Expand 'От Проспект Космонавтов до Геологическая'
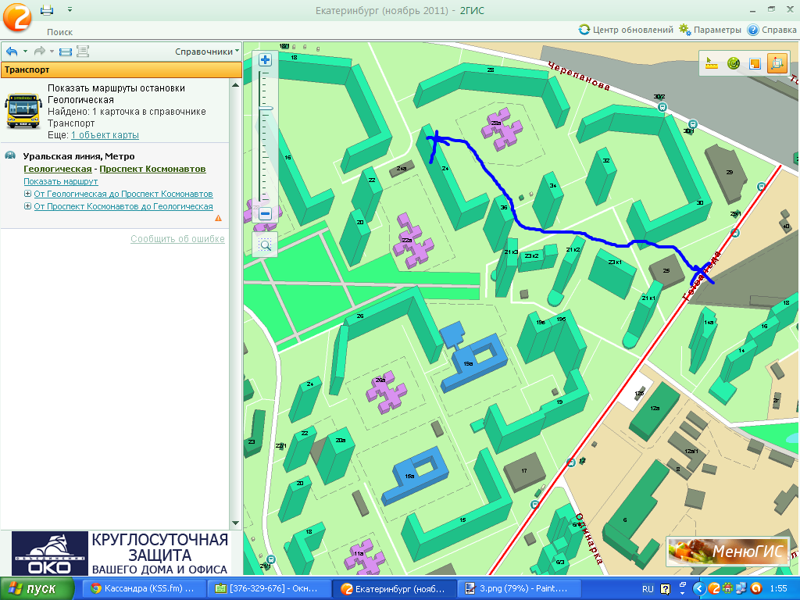 pos(27,206)
